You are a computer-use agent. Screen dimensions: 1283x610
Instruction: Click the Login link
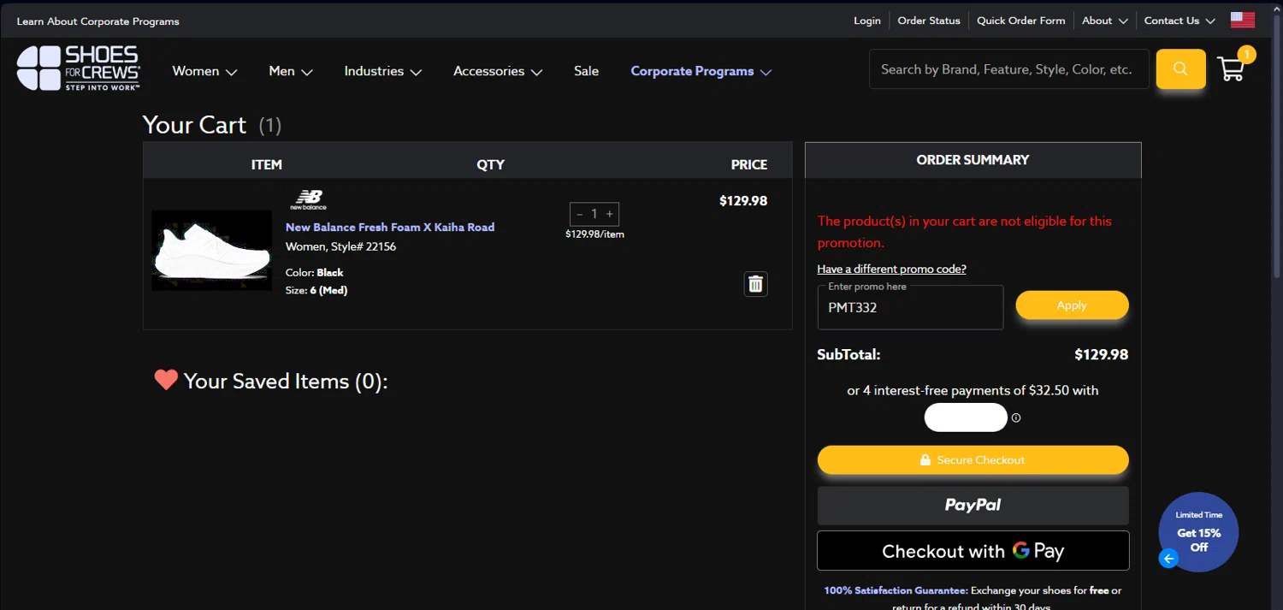tap(867, 21)
